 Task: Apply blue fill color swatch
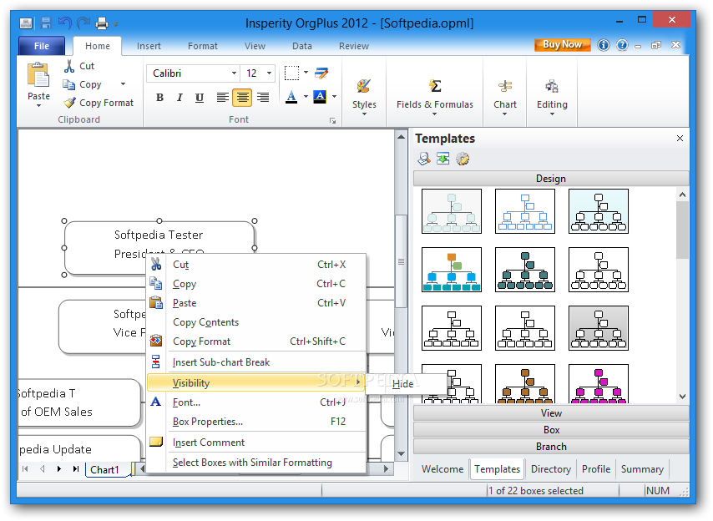pos(320,96)
